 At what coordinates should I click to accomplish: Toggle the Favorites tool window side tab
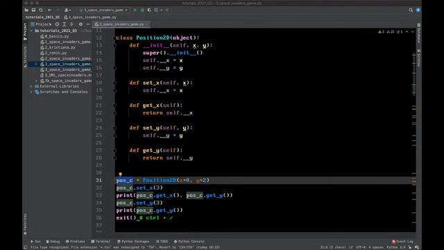click(x=25, y=224)
